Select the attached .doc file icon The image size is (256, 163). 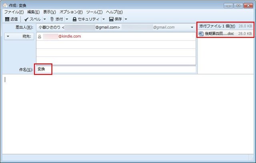tap(201, 34)
